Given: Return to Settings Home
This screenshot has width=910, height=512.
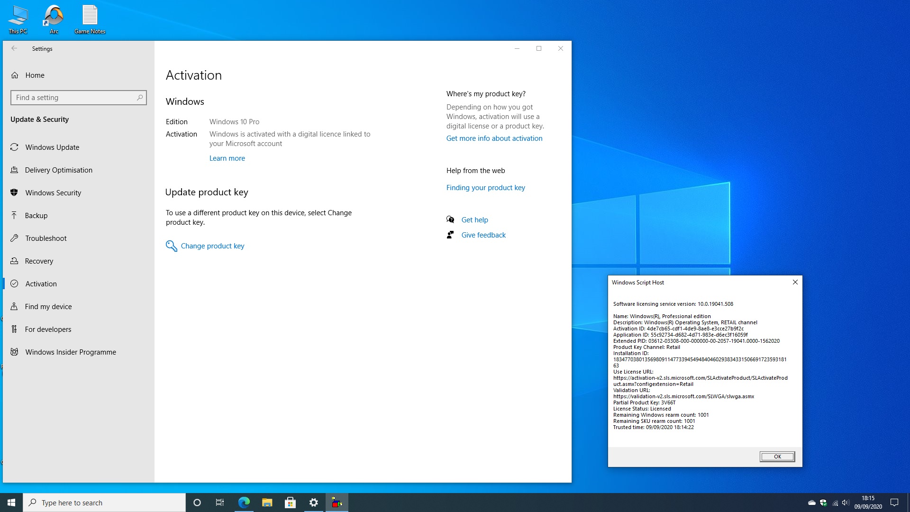Looking at the screenshot, I should pos(35,75).
